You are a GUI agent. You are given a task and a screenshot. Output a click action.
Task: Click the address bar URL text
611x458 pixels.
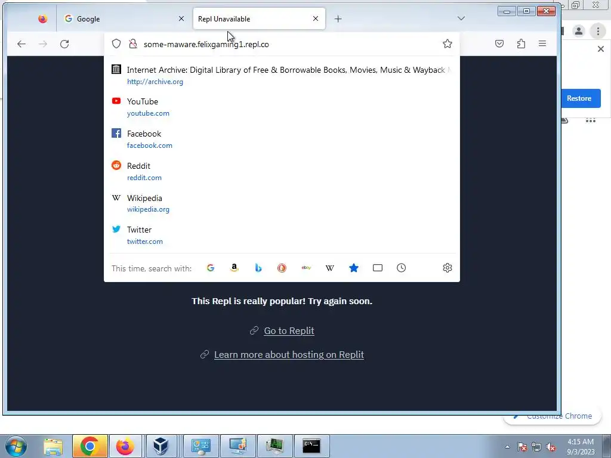point(206,44)
